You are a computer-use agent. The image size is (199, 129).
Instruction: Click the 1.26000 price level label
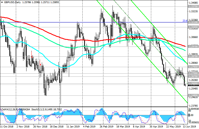pos(193,83)
